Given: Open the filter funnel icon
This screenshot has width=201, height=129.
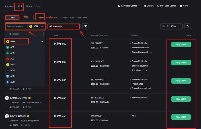Looking at the screenshot, I should coord(85,26).
